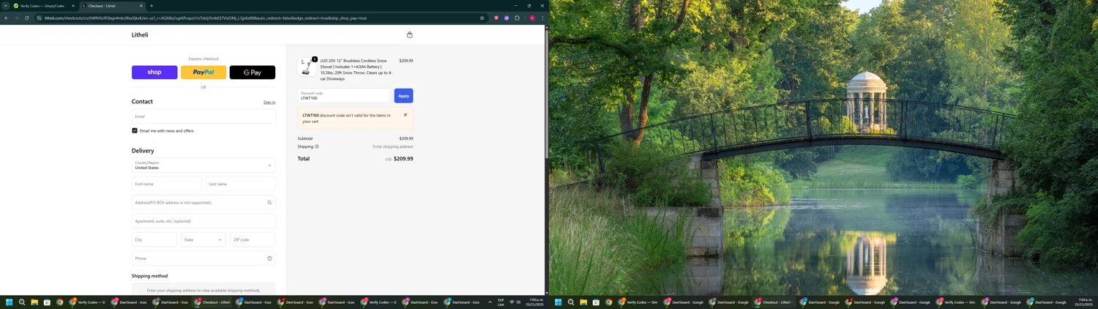Click the Discount code field
The image size is (1098, 309).
[x=344, y=96]
